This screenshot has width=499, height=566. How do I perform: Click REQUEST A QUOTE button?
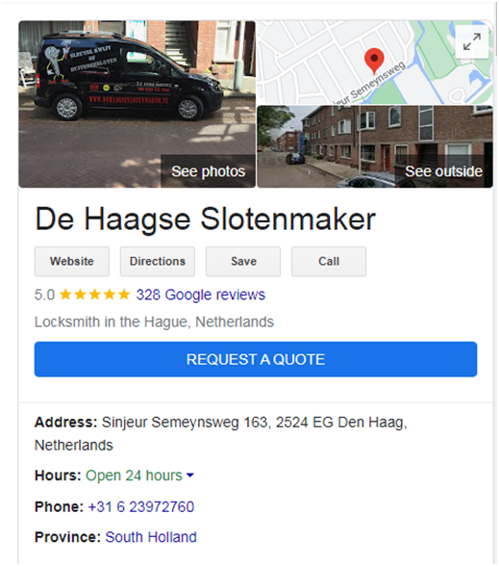point(256,359)
